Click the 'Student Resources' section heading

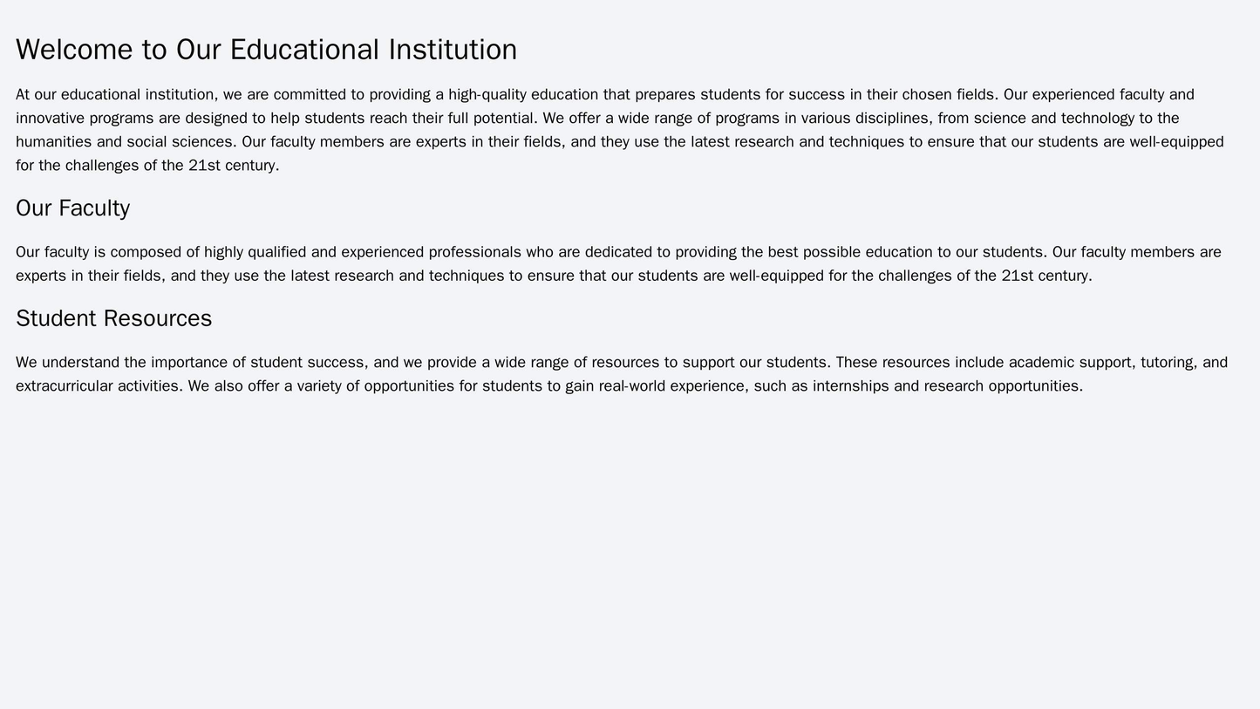[x=113, y=318]
